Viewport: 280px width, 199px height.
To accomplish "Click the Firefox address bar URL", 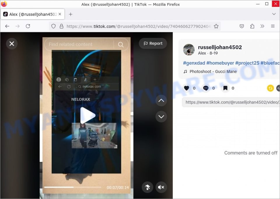I will [139, 27].
